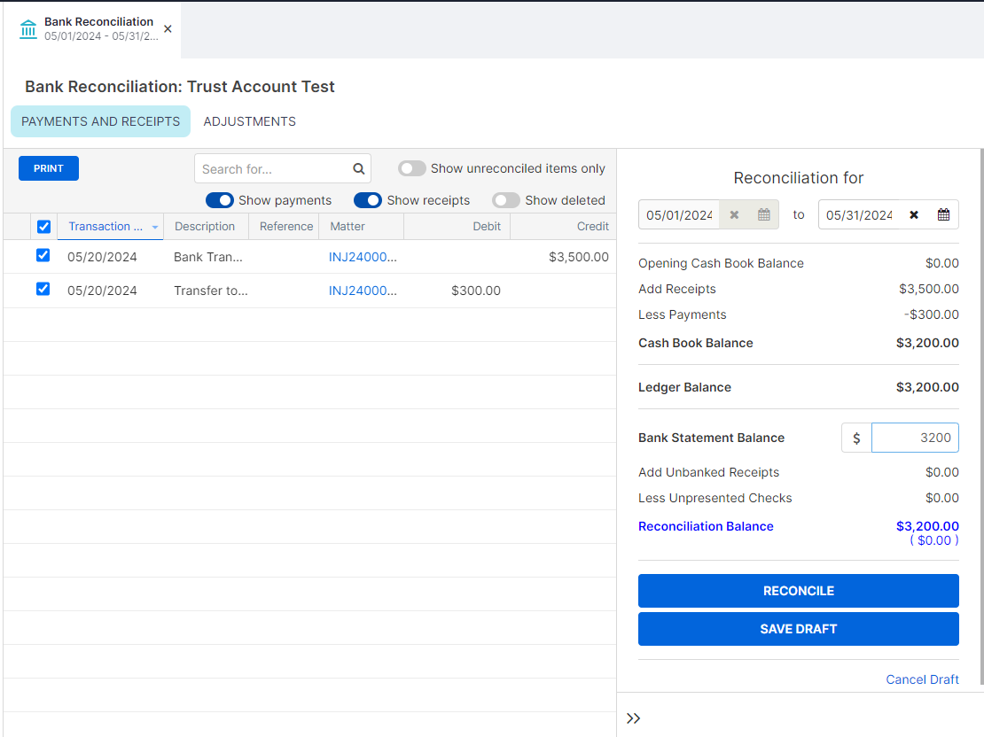Click the Print button
Viewport: 984px width, 737px height.
tap(49, 168)
